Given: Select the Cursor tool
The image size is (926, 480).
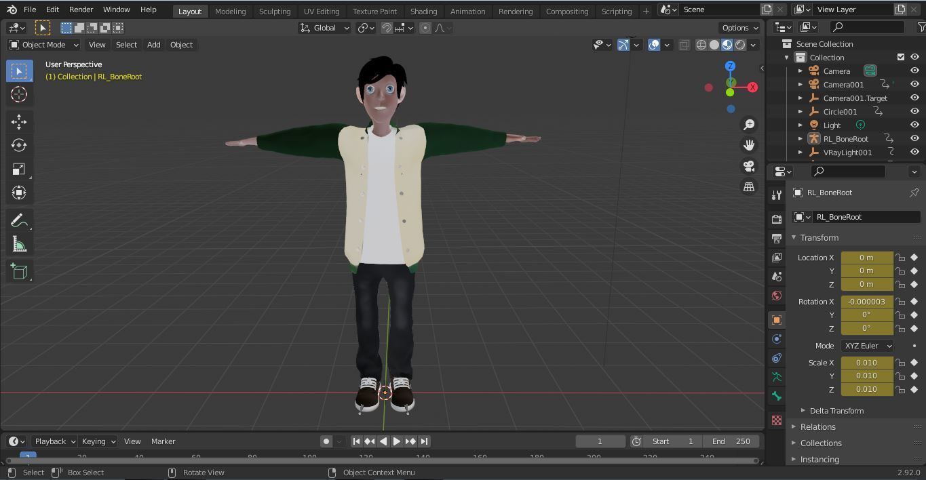Looking at the screenshot, I should (19, 94).
